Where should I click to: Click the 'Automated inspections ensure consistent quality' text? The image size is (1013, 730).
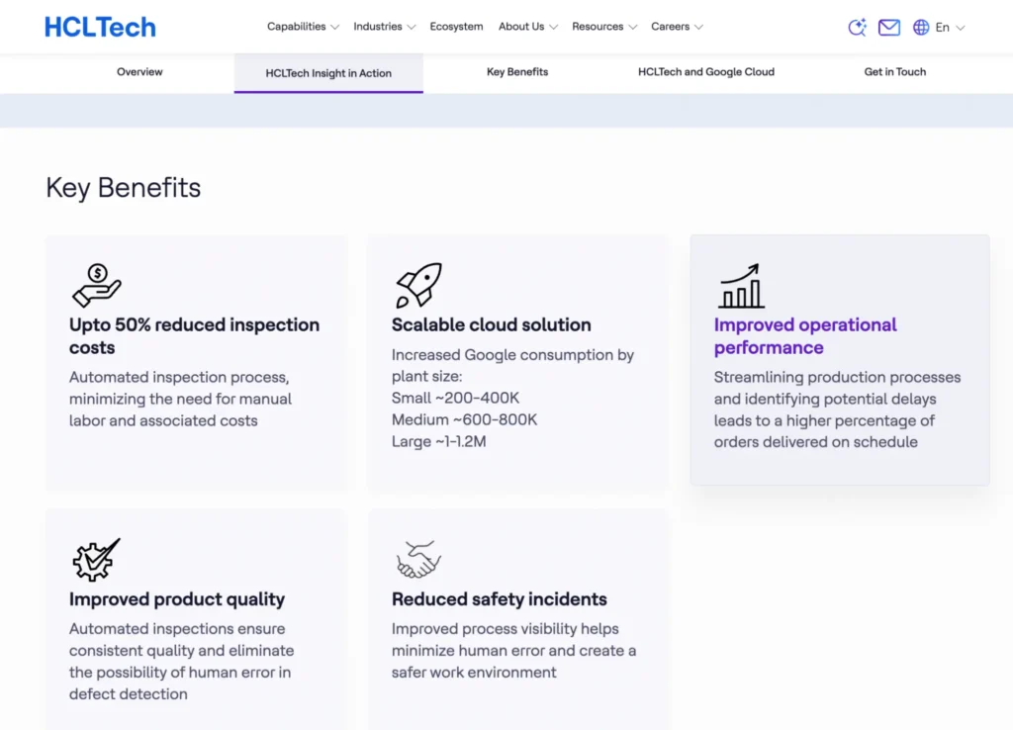point(182,661)
